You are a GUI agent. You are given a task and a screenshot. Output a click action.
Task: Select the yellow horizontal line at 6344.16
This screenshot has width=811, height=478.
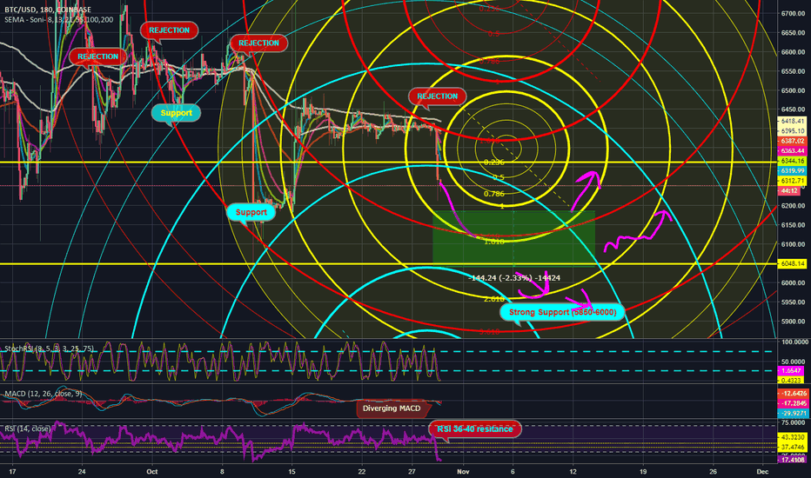[x=388, y=163]
